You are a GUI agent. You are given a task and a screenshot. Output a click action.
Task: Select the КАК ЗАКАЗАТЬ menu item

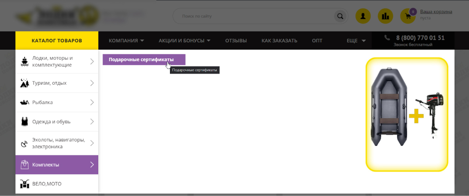(279, 40)
